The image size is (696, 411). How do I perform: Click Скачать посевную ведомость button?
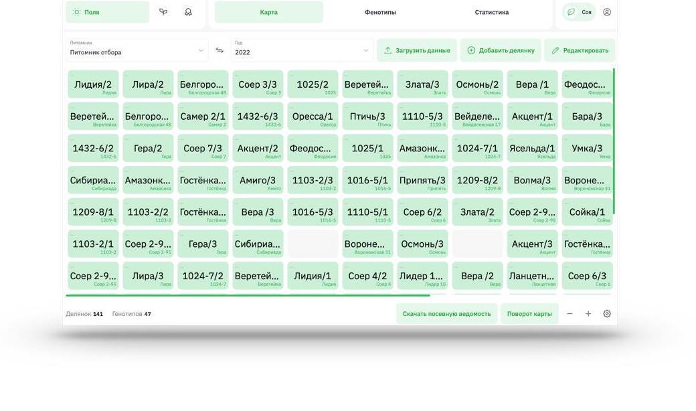click(x=446, y=314)
